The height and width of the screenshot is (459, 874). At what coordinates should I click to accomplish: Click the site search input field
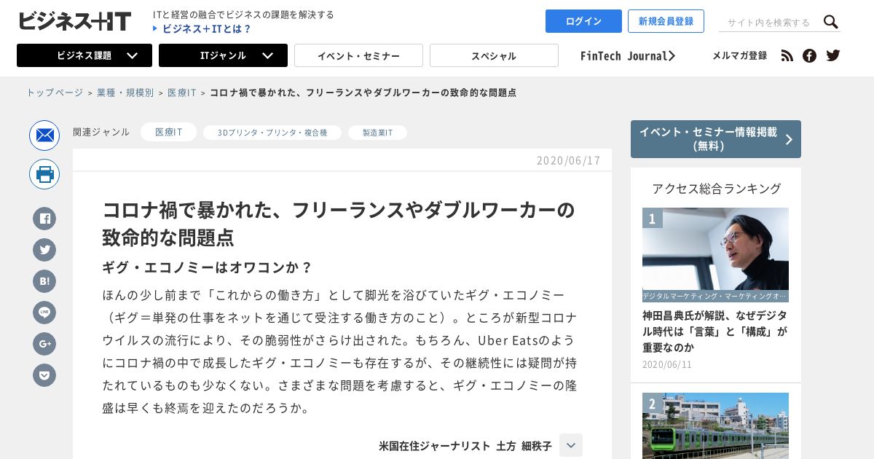click(x=769, y=23)
